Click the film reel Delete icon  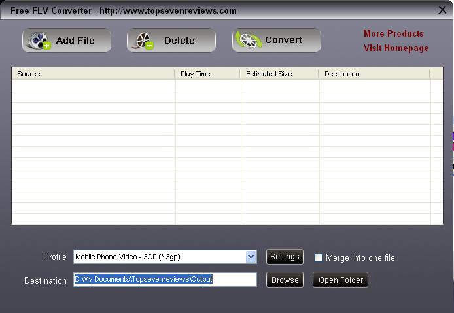coord(144,41)
